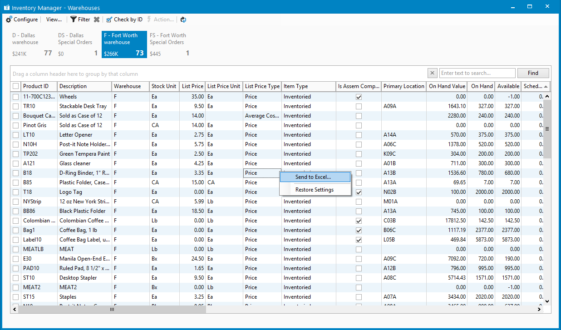Clear search text with X button
The height and width of the screenshot is (330, 561).
(433, 73)
